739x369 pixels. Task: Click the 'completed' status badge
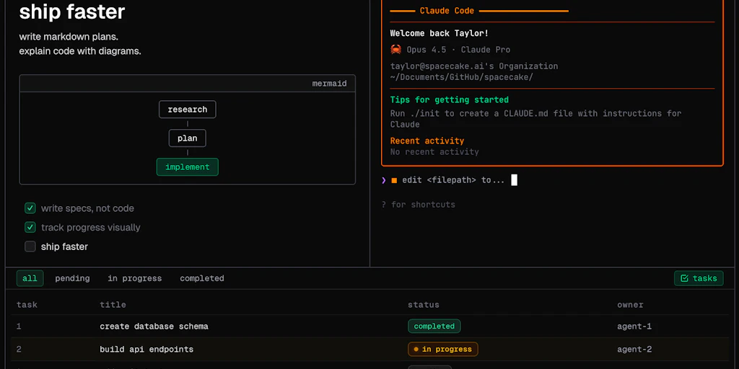pyautogui.click(x=434, y=326)
